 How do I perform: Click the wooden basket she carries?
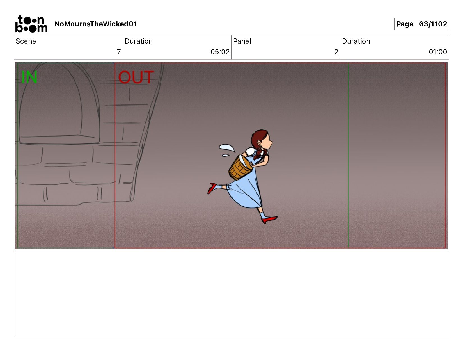click(240, 168)
